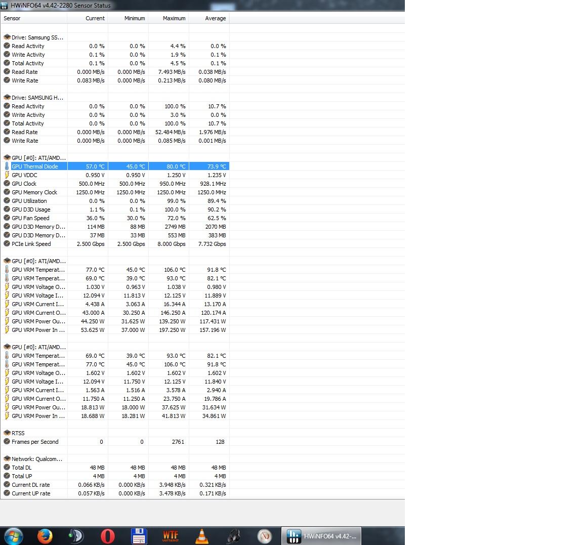Open the WTF taskbar icon
Screen dimensions: 583x545
click(x=170, y=536)
